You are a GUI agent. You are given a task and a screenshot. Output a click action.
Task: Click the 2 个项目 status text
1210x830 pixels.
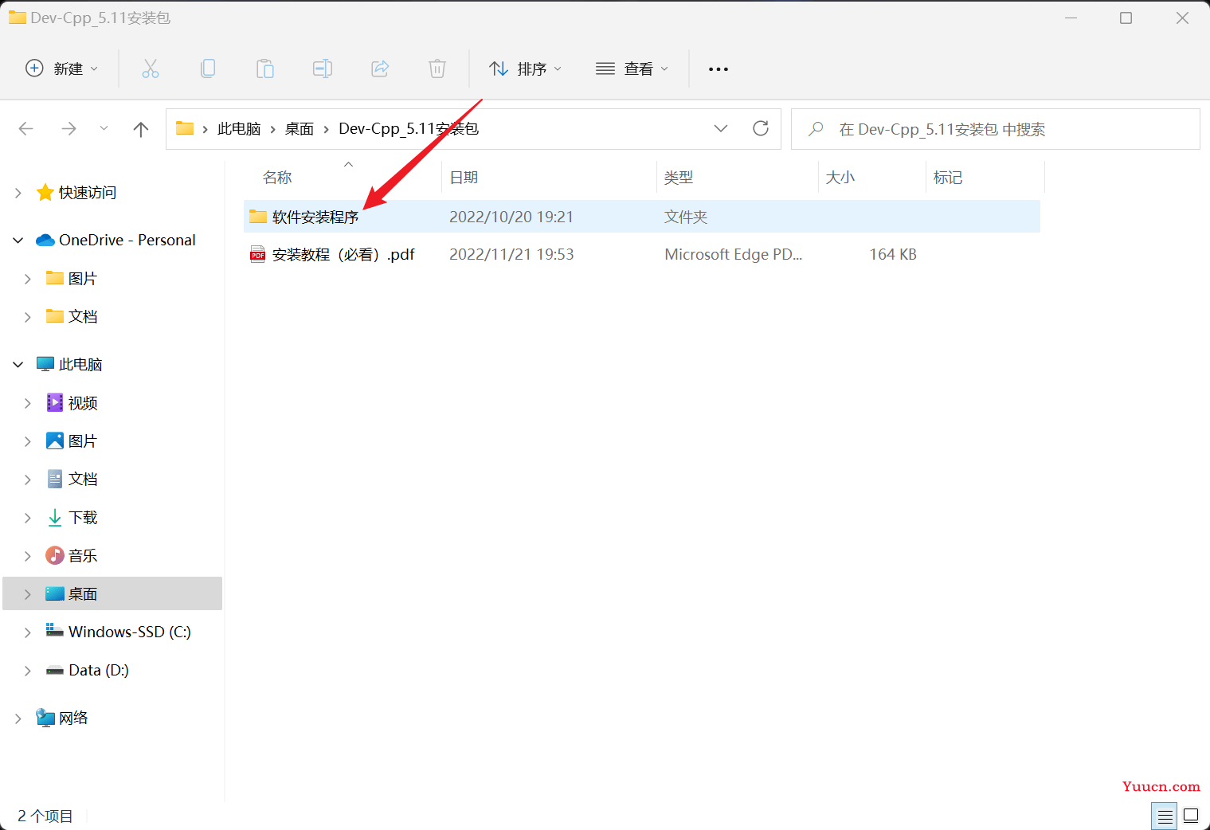click(45, 816)
